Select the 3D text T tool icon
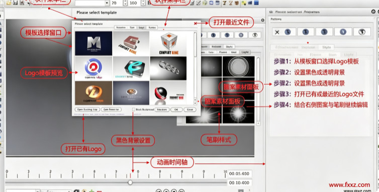This screenshot has width=379, height=192. 225,3
